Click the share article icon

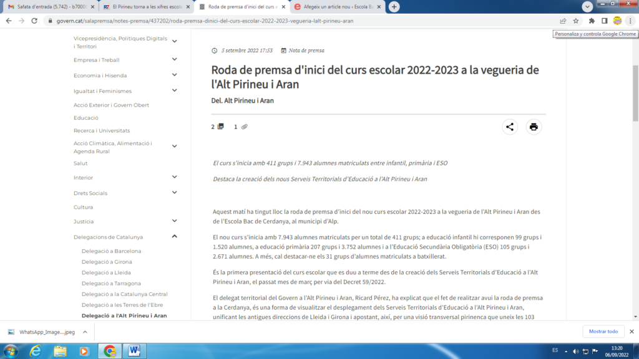pyautogui.click(x=510, y=127)
